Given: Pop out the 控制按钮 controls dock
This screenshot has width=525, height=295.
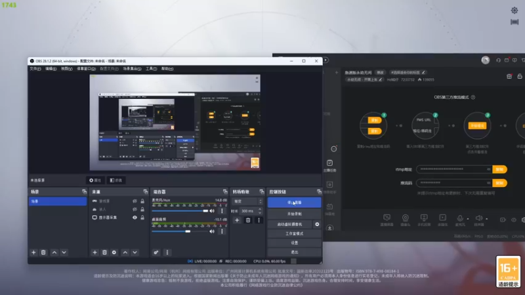Looking at the screenshot, I should [x=319, y=191].
